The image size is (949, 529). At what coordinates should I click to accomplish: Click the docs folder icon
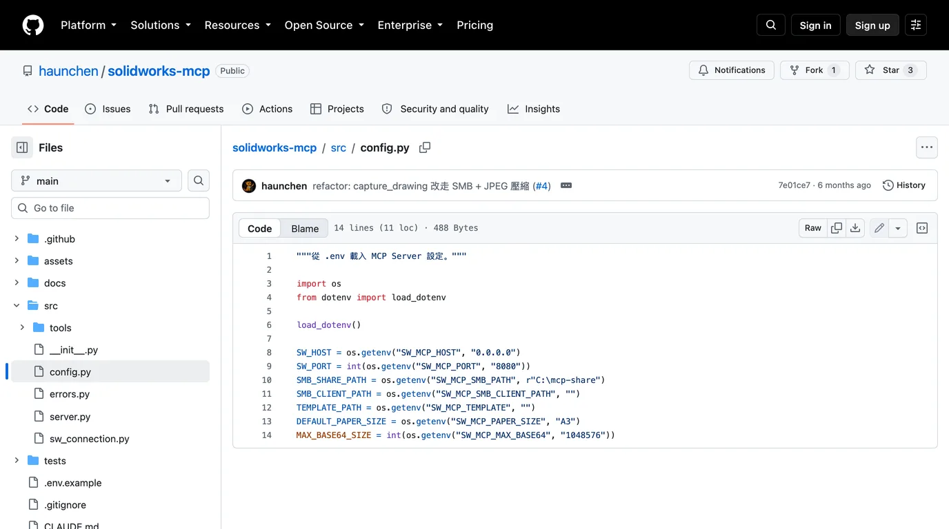click(x=33, y=283)
